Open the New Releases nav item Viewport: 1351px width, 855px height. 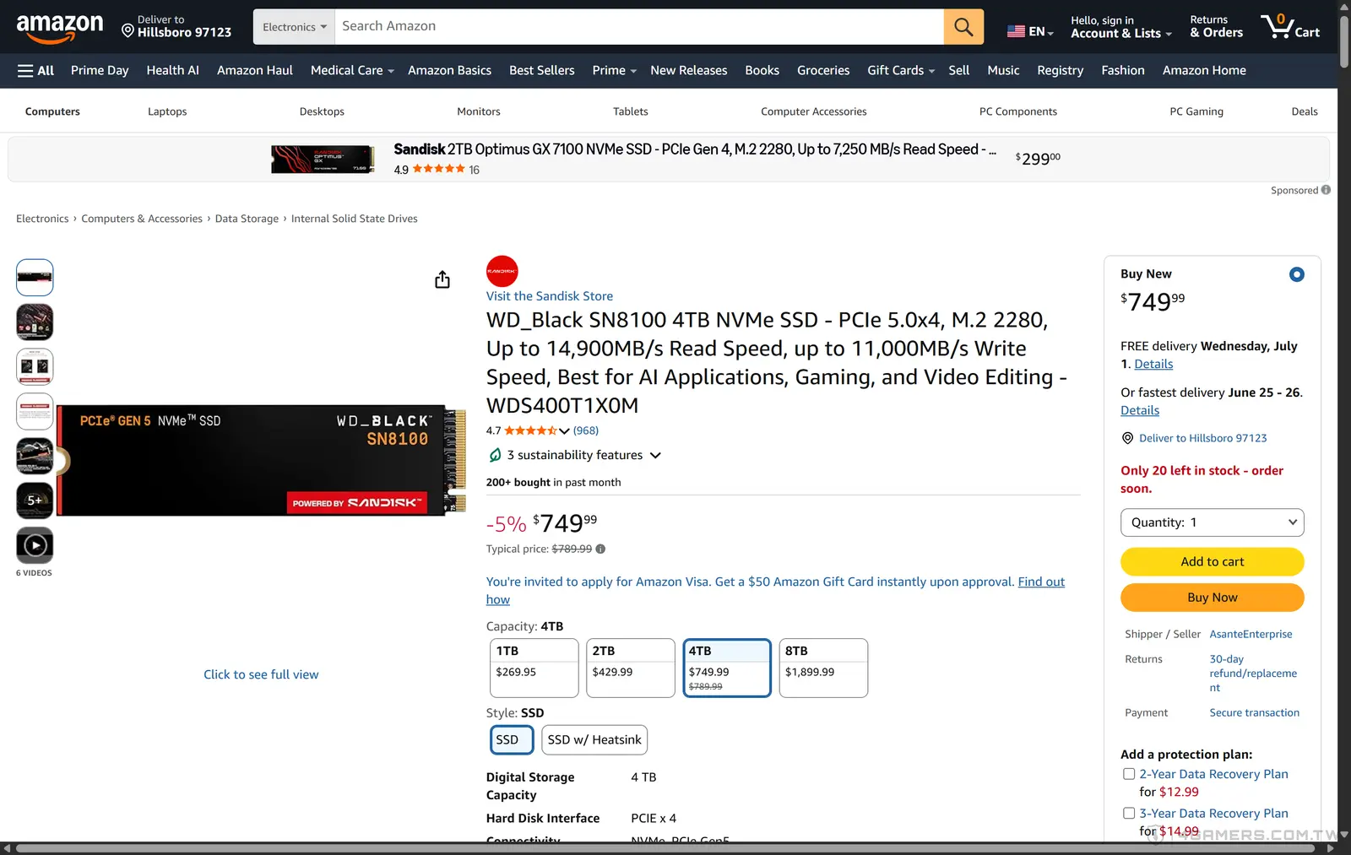coord(688,71)
